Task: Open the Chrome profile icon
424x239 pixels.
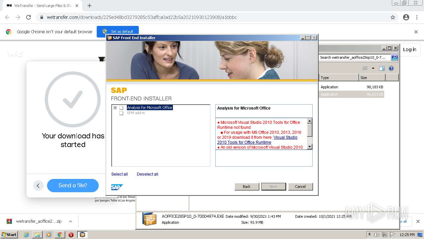Action: pos(406,17)
